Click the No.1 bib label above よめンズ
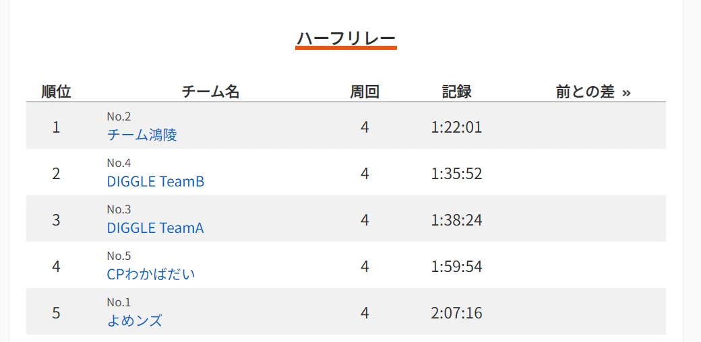 119,302
